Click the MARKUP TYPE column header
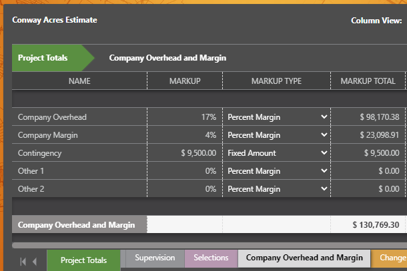The image size is (407, 271). point(276,81)
